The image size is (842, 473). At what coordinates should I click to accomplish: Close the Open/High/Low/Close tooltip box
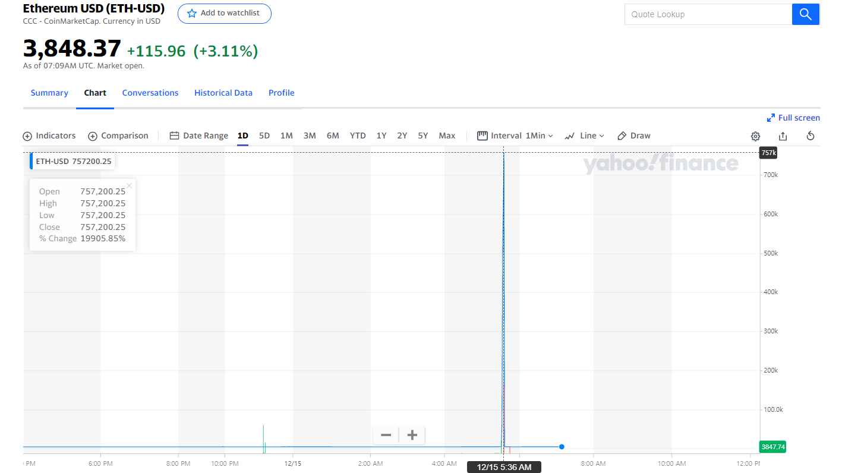tap(129, 185)
